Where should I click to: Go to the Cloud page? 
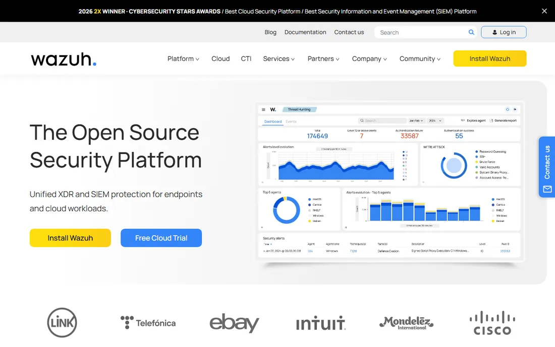pyautogui.click(x=220, y=59)
